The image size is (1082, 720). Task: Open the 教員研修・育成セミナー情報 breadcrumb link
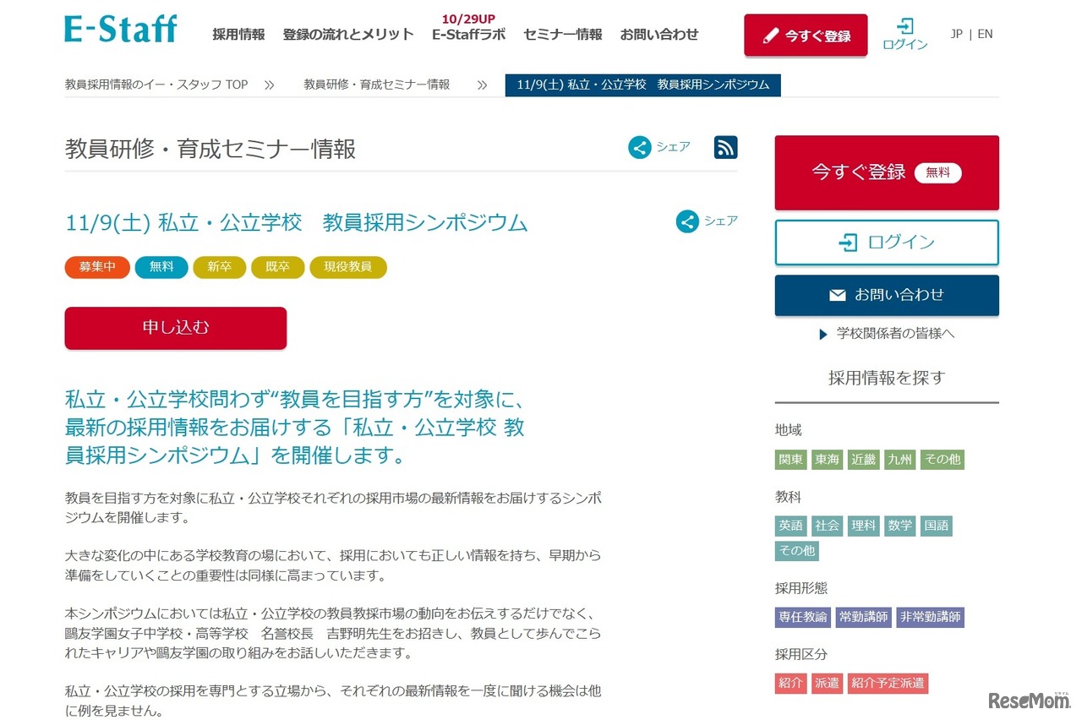[376, 85]
